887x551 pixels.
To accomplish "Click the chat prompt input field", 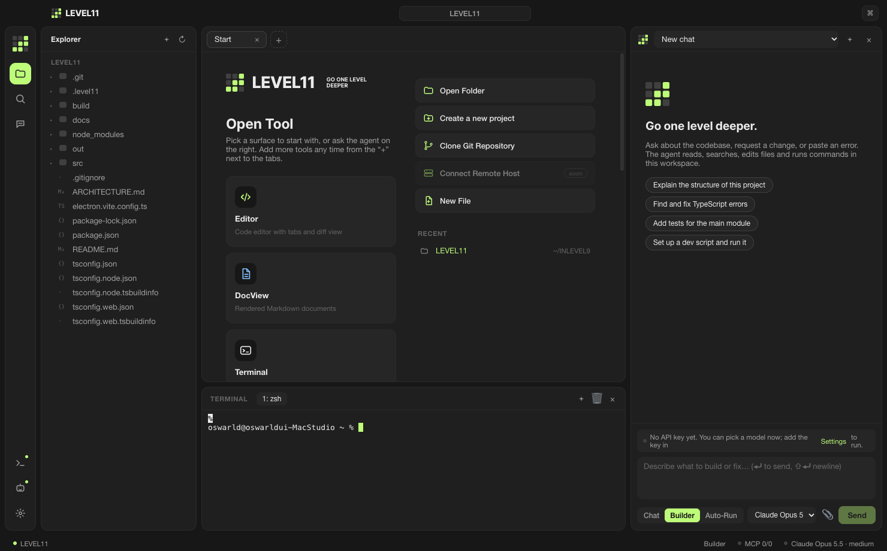I will click(756, 479).
